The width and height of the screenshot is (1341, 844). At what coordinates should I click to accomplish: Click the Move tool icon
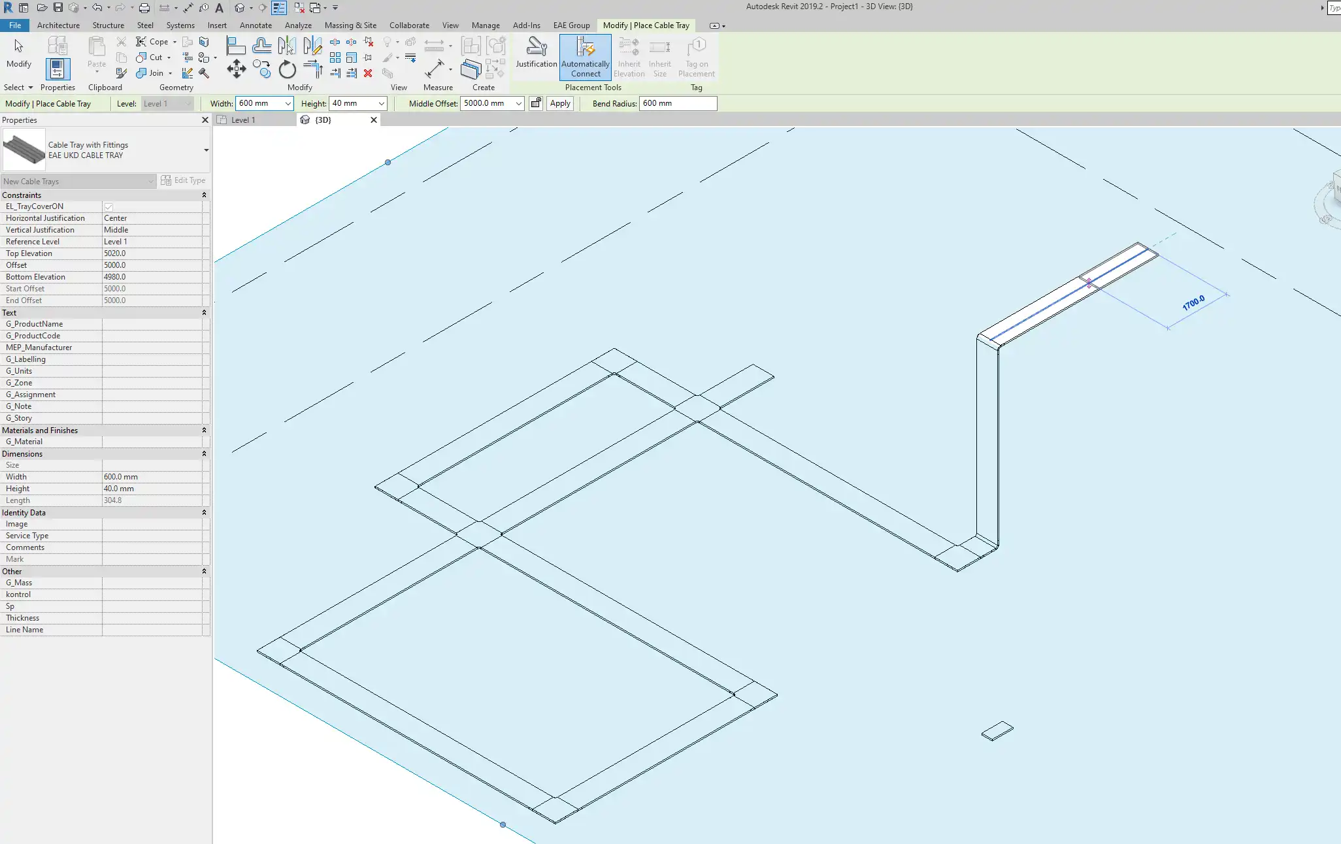[236, 69]
